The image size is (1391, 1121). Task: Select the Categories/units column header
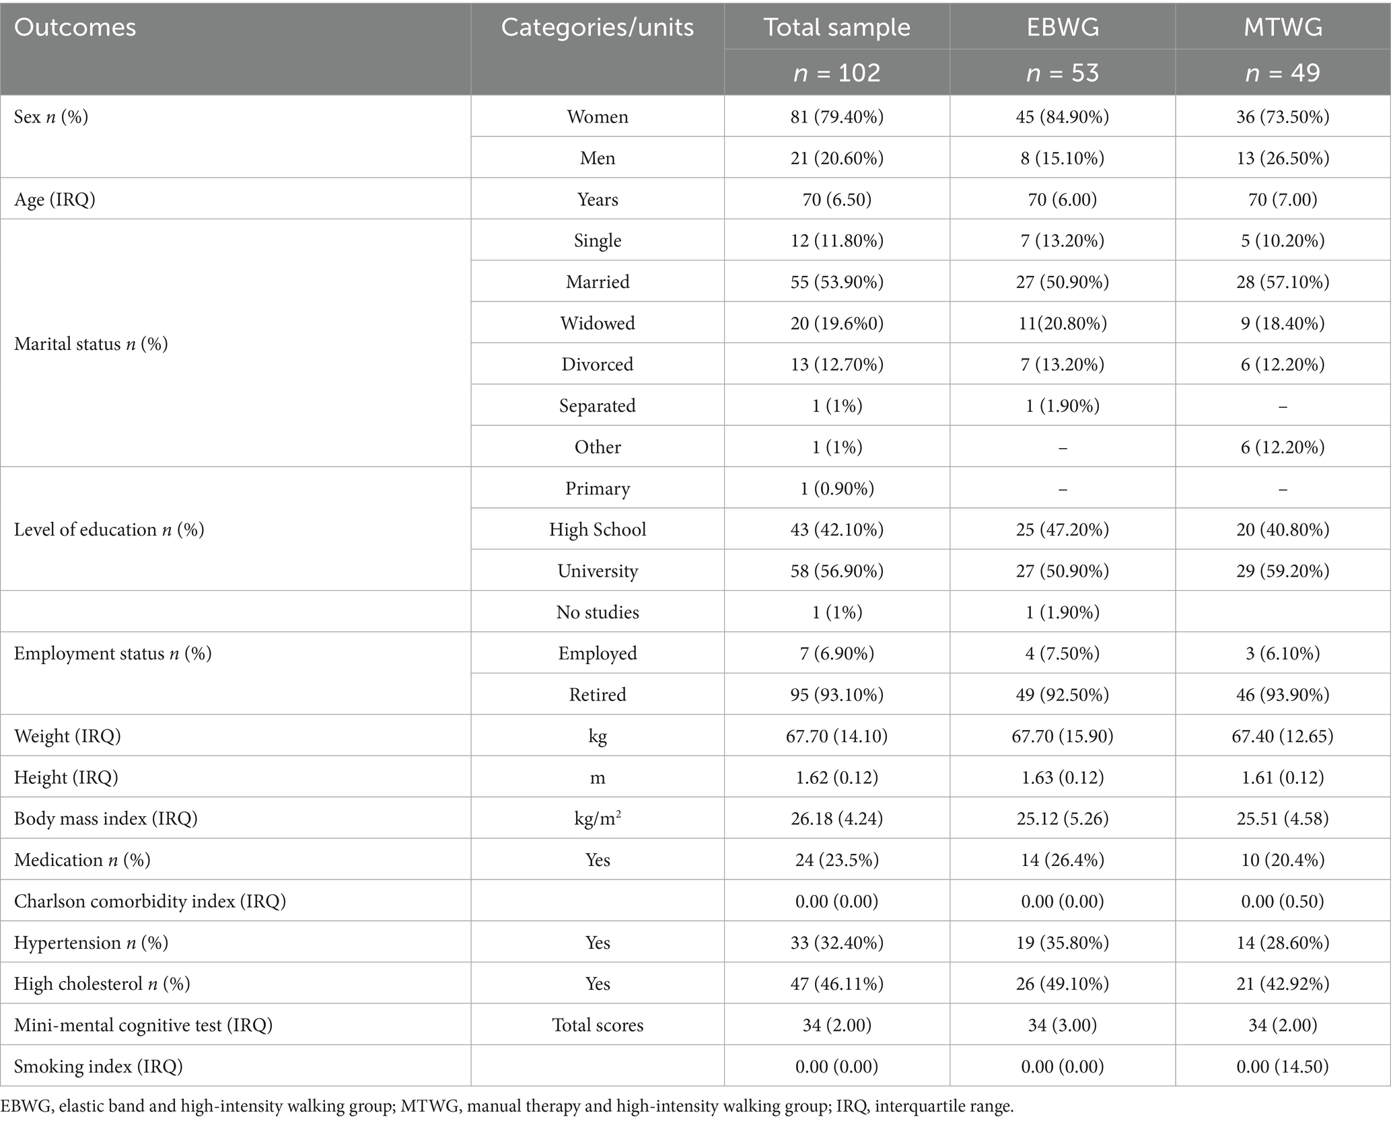point(597,28)
